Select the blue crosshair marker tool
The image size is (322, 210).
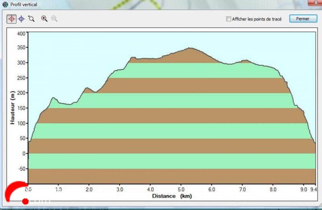click(21, 19)
